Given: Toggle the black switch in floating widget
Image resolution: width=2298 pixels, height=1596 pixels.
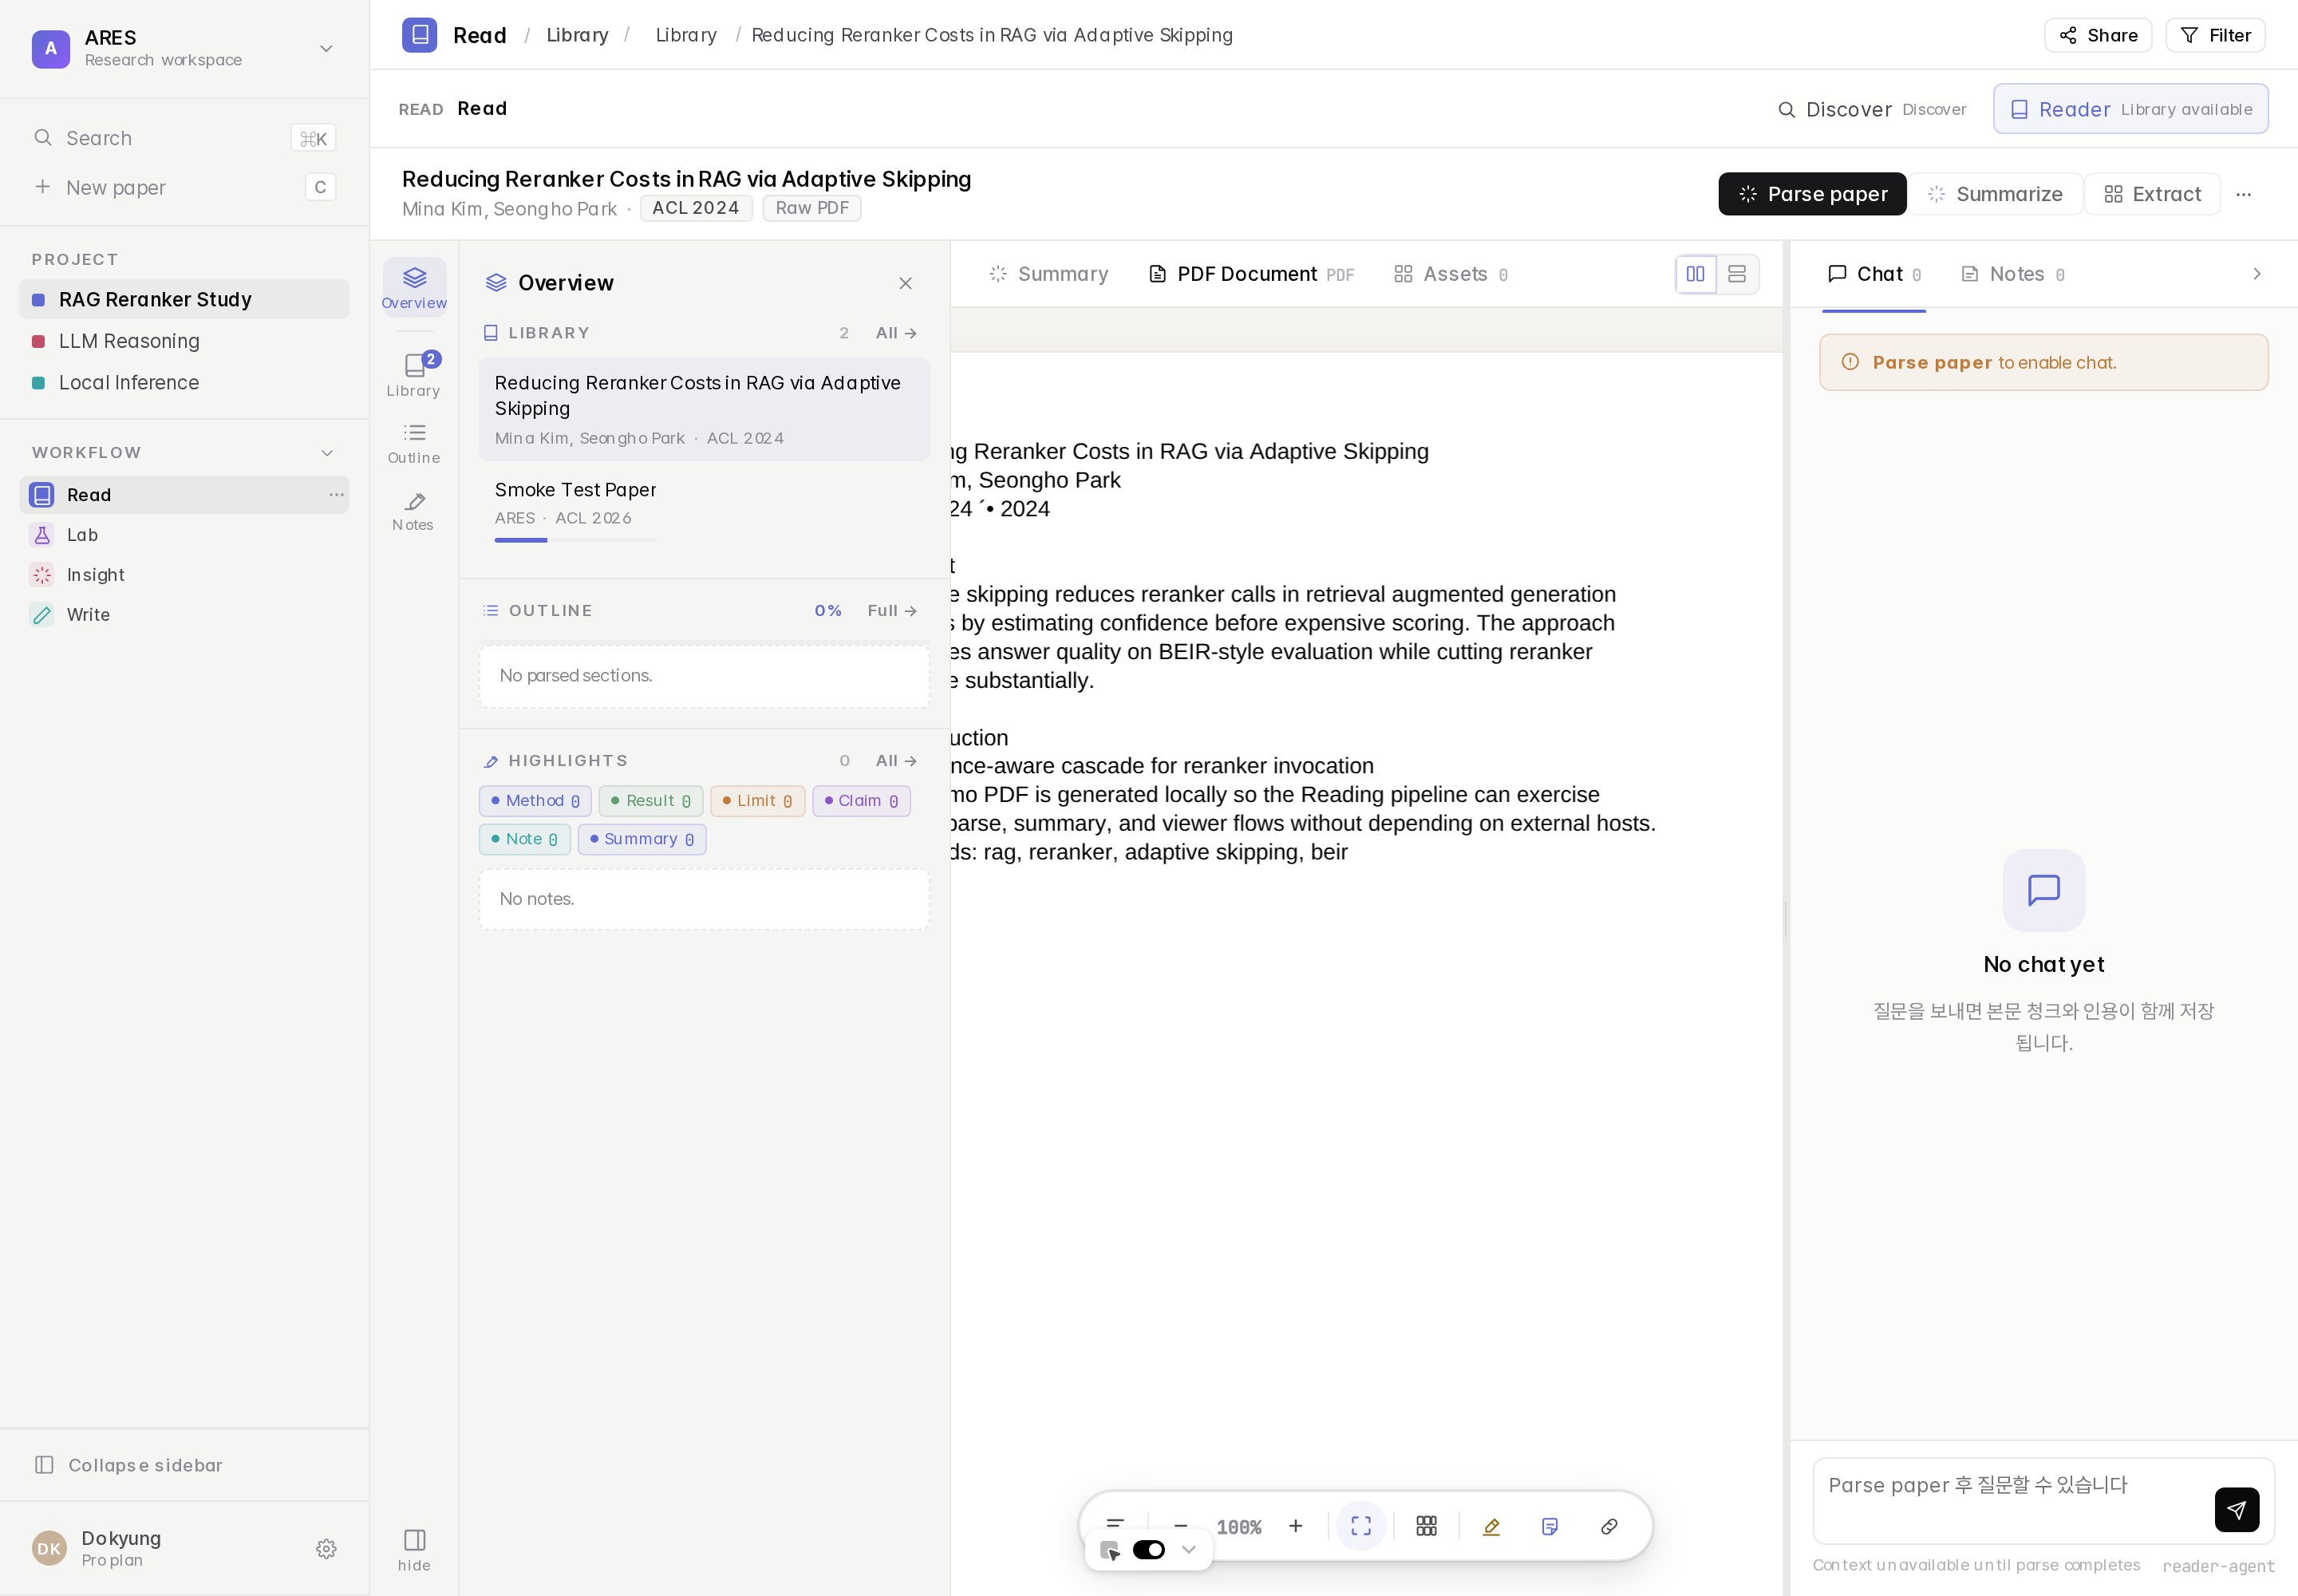Looking at the screenshot, I should point(1149,1550).
